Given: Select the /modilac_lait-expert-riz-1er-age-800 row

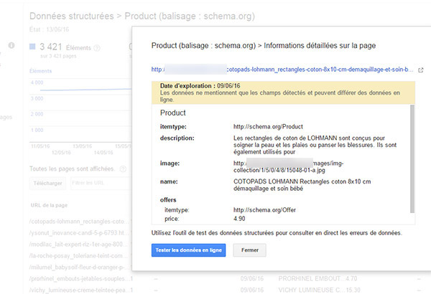Looking at the screenshot, I should (x=80, y=245).
